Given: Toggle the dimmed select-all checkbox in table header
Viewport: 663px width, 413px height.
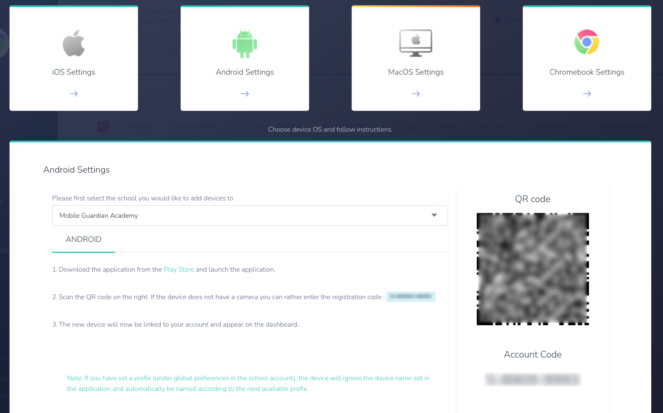Looking at the screenshot, I should 79,126.
